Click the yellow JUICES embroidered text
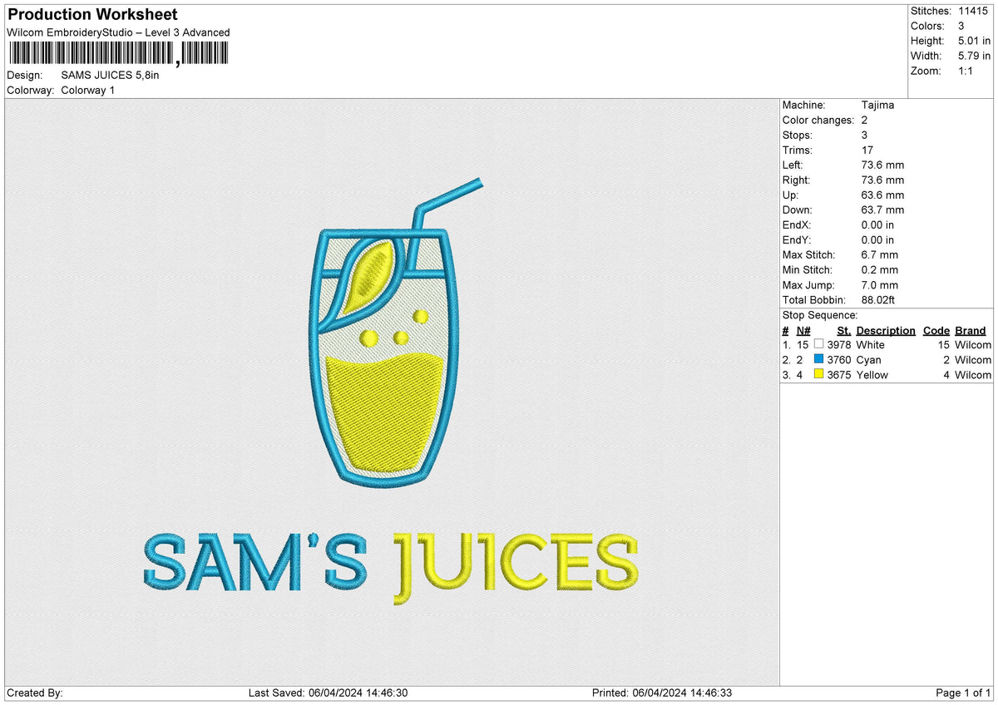 (516, 565)
